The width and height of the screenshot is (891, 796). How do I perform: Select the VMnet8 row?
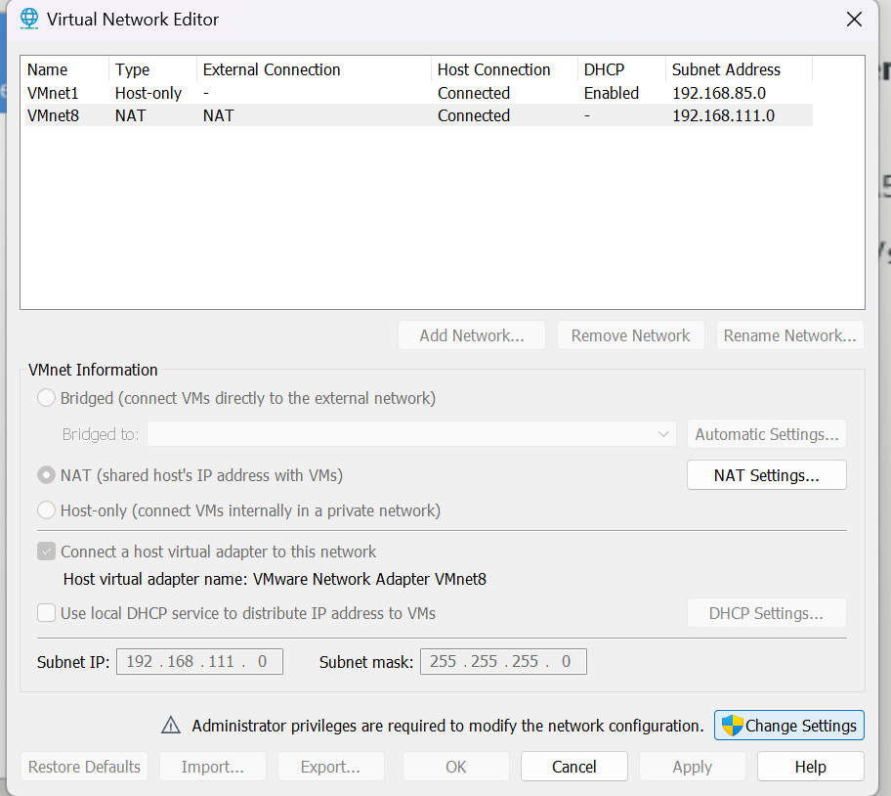(419, 115)
